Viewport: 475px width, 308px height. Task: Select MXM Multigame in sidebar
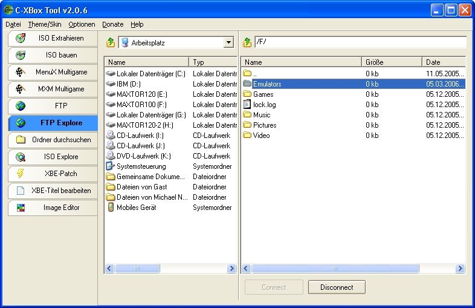click(53, 89)
